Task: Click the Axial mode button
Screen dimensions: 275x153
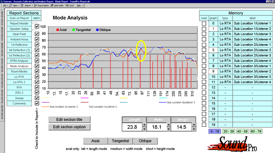Action: (95, 141)
